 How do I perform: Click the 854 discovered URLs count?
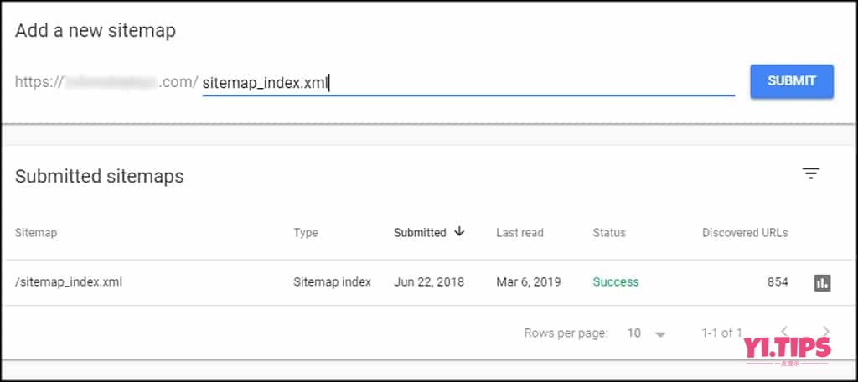coord(778,282)
